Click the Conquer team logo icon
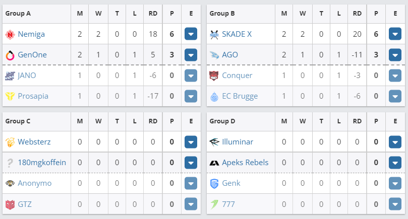 pos(214,76)
